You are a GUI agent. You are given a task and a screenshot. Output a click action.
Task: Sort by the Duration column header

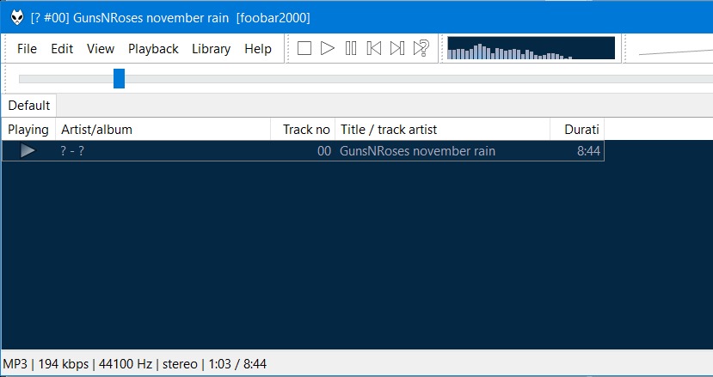click(x=577, y=130)
